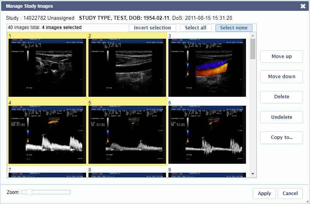Select color Doppler thumbnail number 3
The height and width of the screenshot is (204, 310).
[207, 68]
